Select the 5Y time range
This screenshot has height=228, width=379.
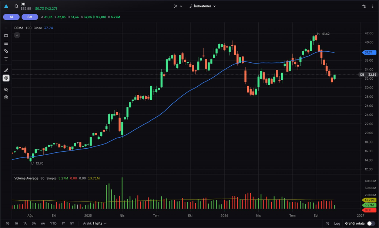pos(72,224)
